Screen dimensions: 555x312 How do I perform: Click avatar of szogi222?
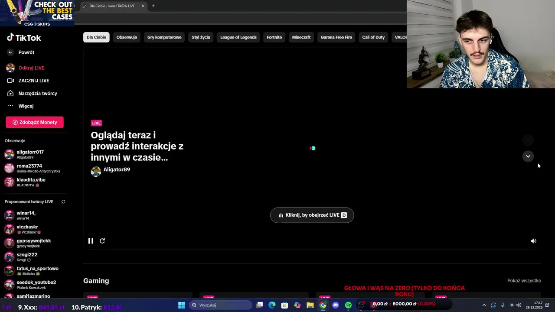point(9,257)
